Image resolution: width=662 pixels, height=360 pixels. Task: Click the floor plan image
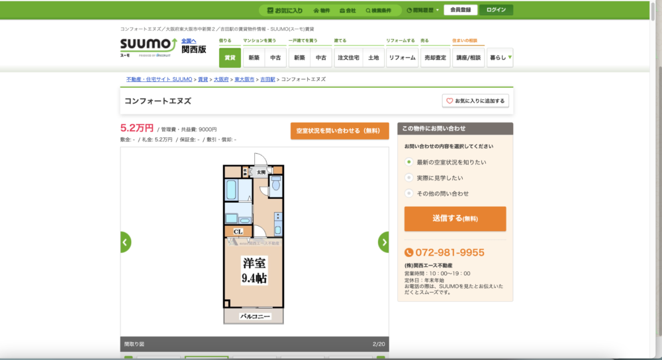254,242
